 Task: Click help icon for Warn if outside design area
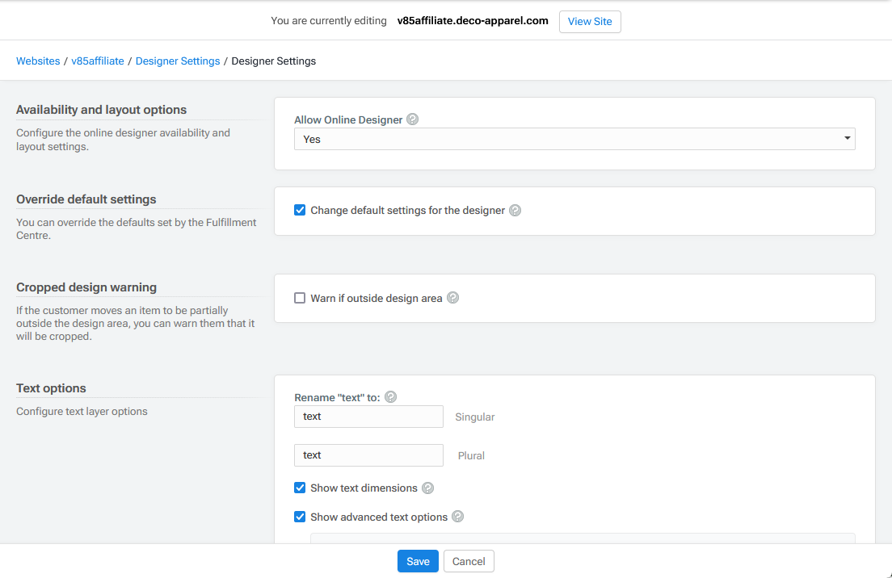click(453, 298)
